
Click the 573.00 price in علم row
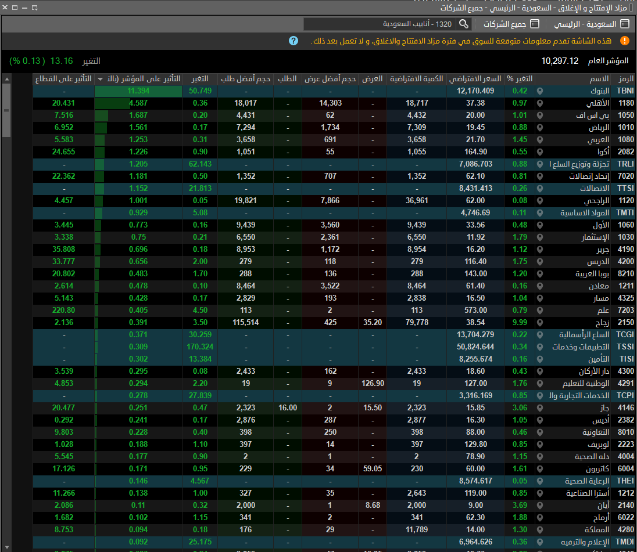(x=475, y=311)
